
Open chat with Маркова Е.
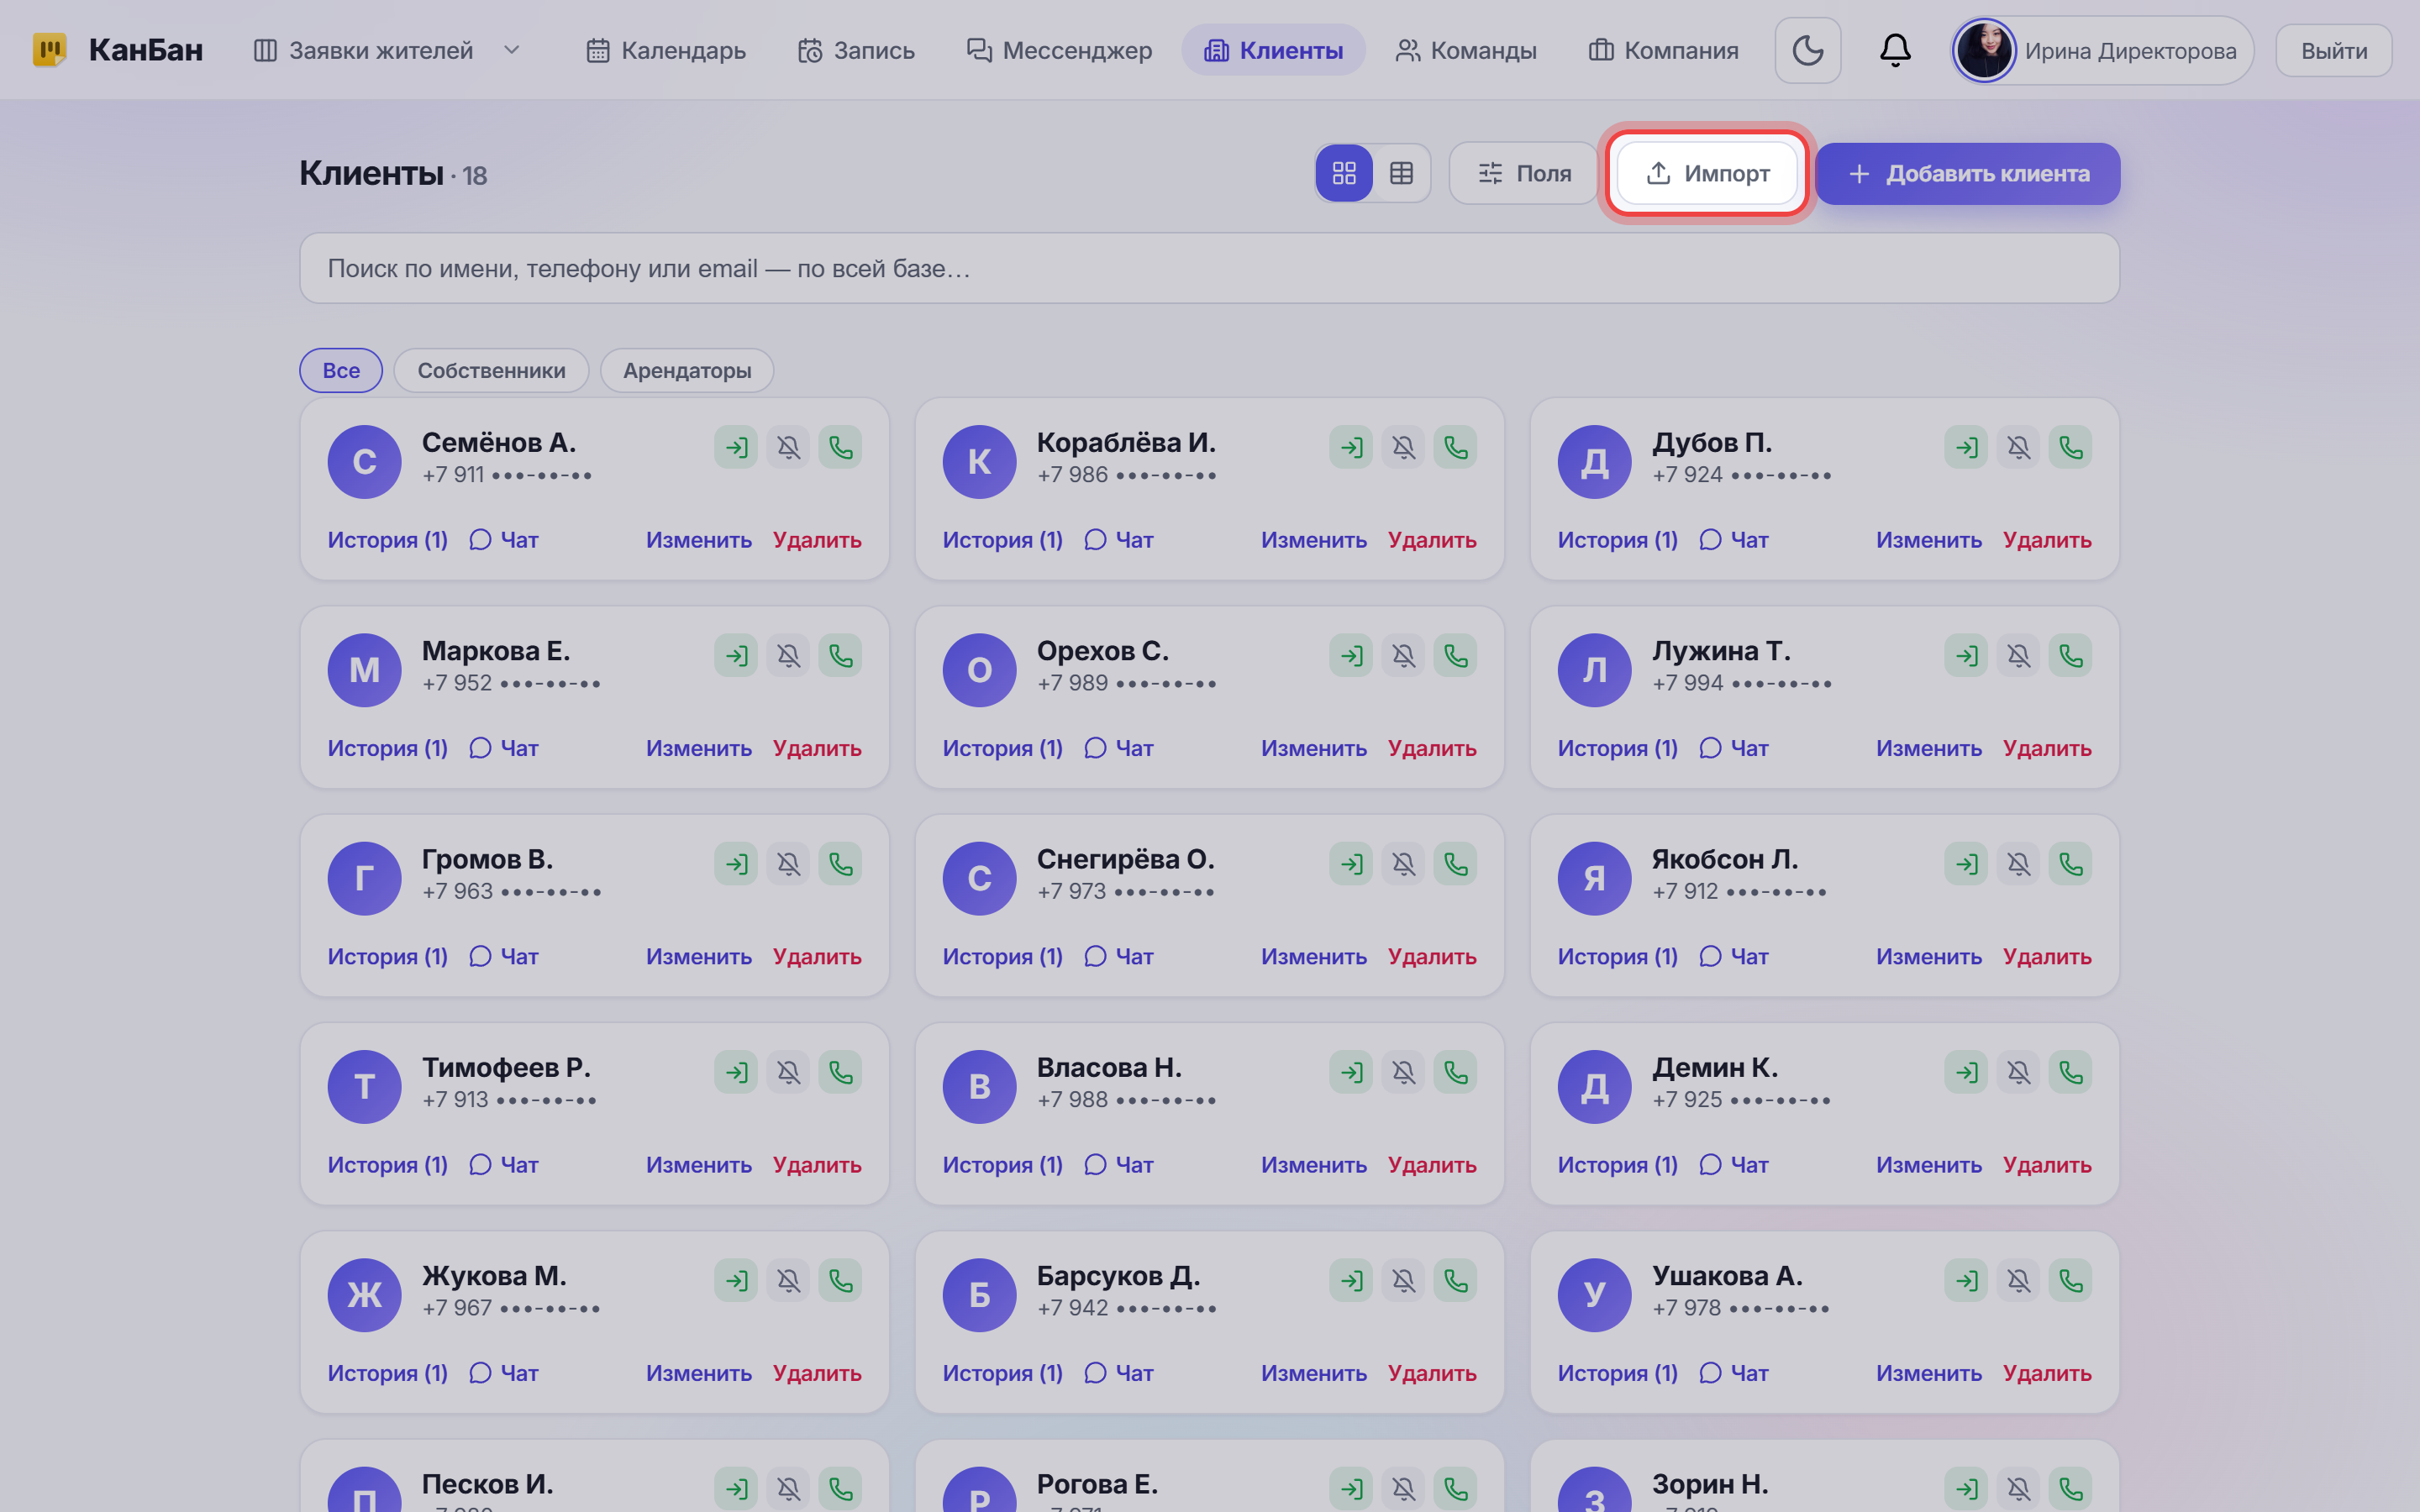pos(504,748)
